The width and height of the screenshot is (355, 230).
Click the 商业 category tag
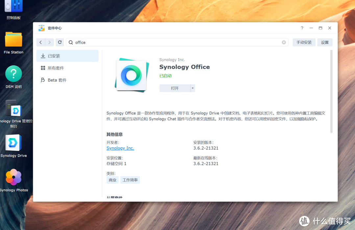pyautogui.click(x=112, y=180)
